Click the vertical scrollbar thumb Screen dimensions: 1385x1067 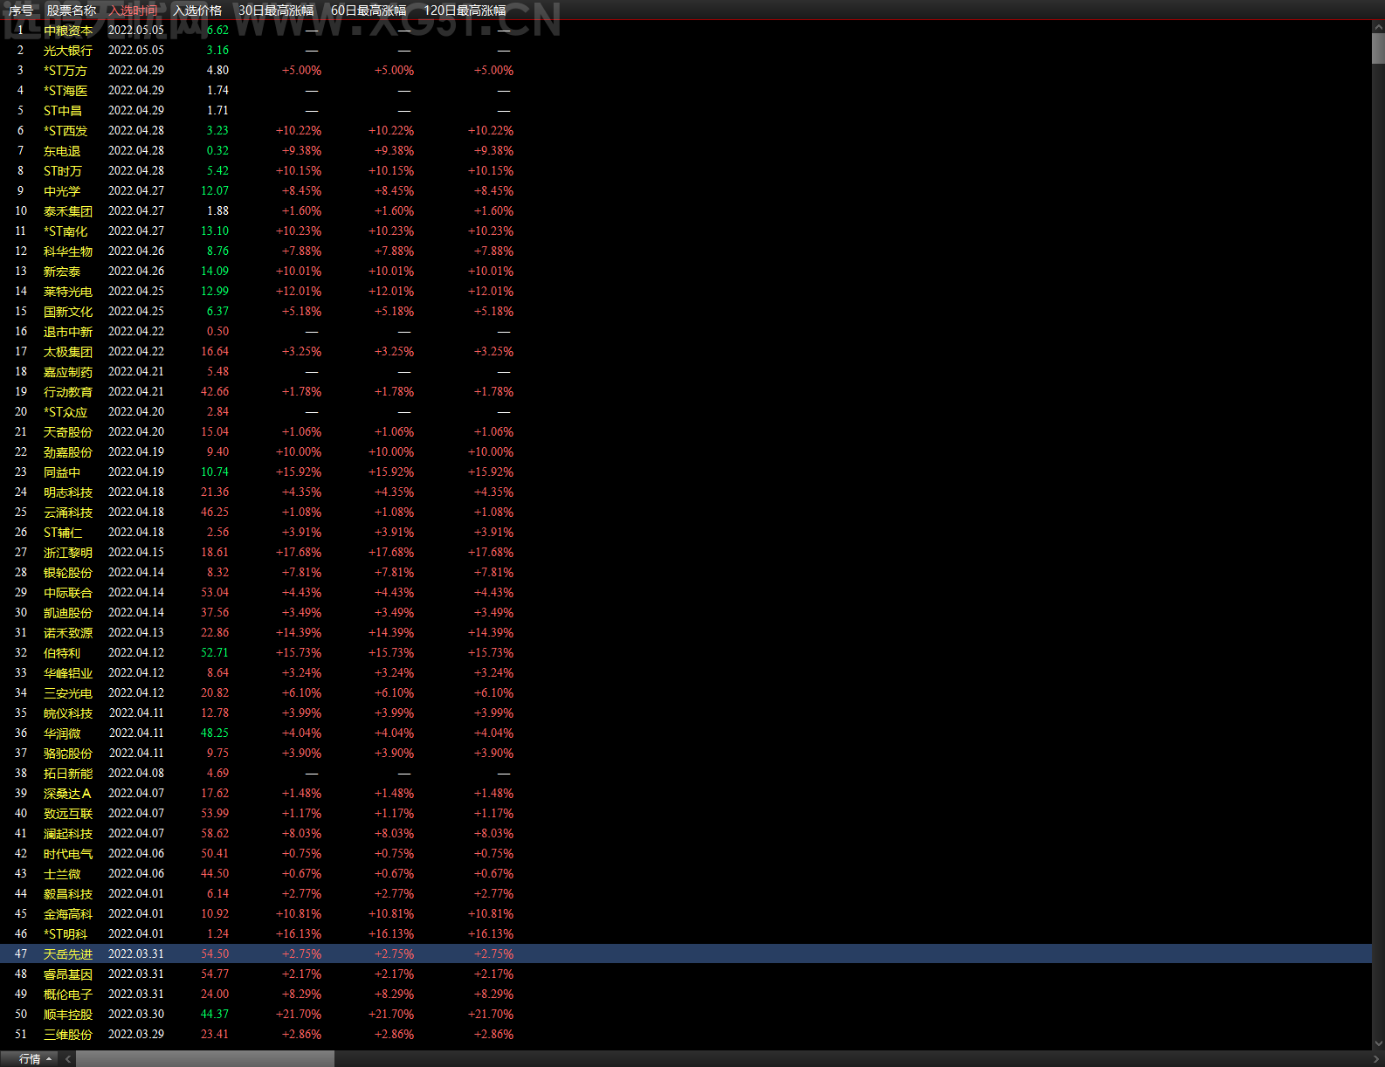click(1378, 49)
